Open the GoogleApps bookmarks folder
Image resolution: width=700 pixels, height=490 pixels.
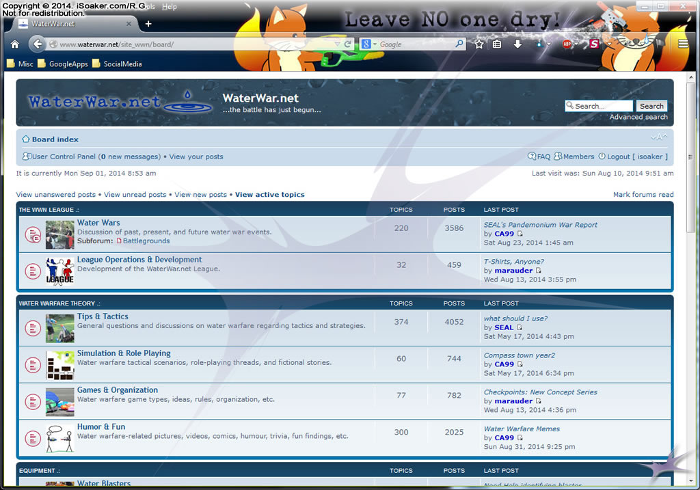point(63,64)
